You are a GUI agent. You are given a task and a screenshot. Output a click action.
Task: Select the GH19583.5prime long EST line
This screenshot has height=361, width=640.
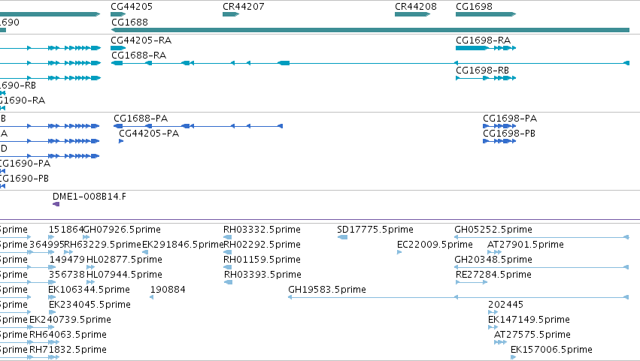pyautogui.click(x=458, y=297)
